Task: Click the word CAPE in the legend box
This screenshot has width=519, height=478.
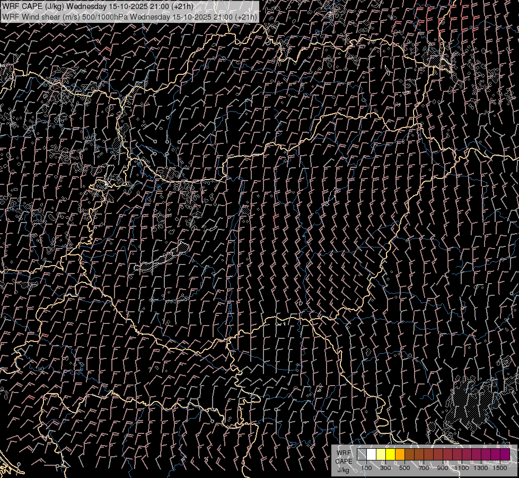Action: pyautogui.click(x=344, y=461)
